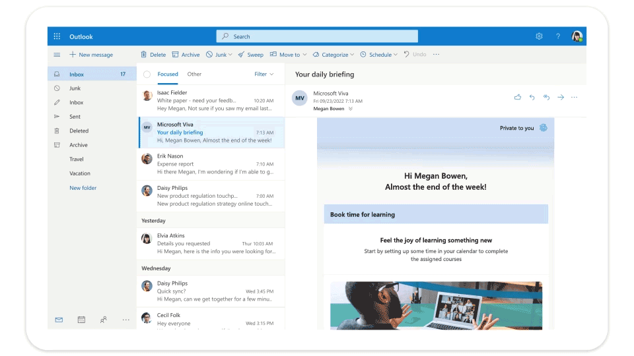Screen dimensions: 634x356
Task: Click the Delete trash icon in toolbar
Action: 143,55
